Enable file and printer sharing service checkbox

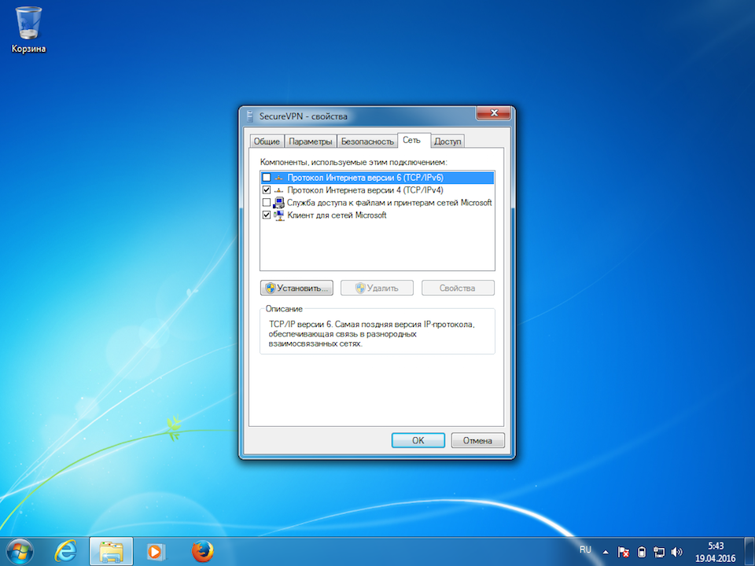pos(267,203)
